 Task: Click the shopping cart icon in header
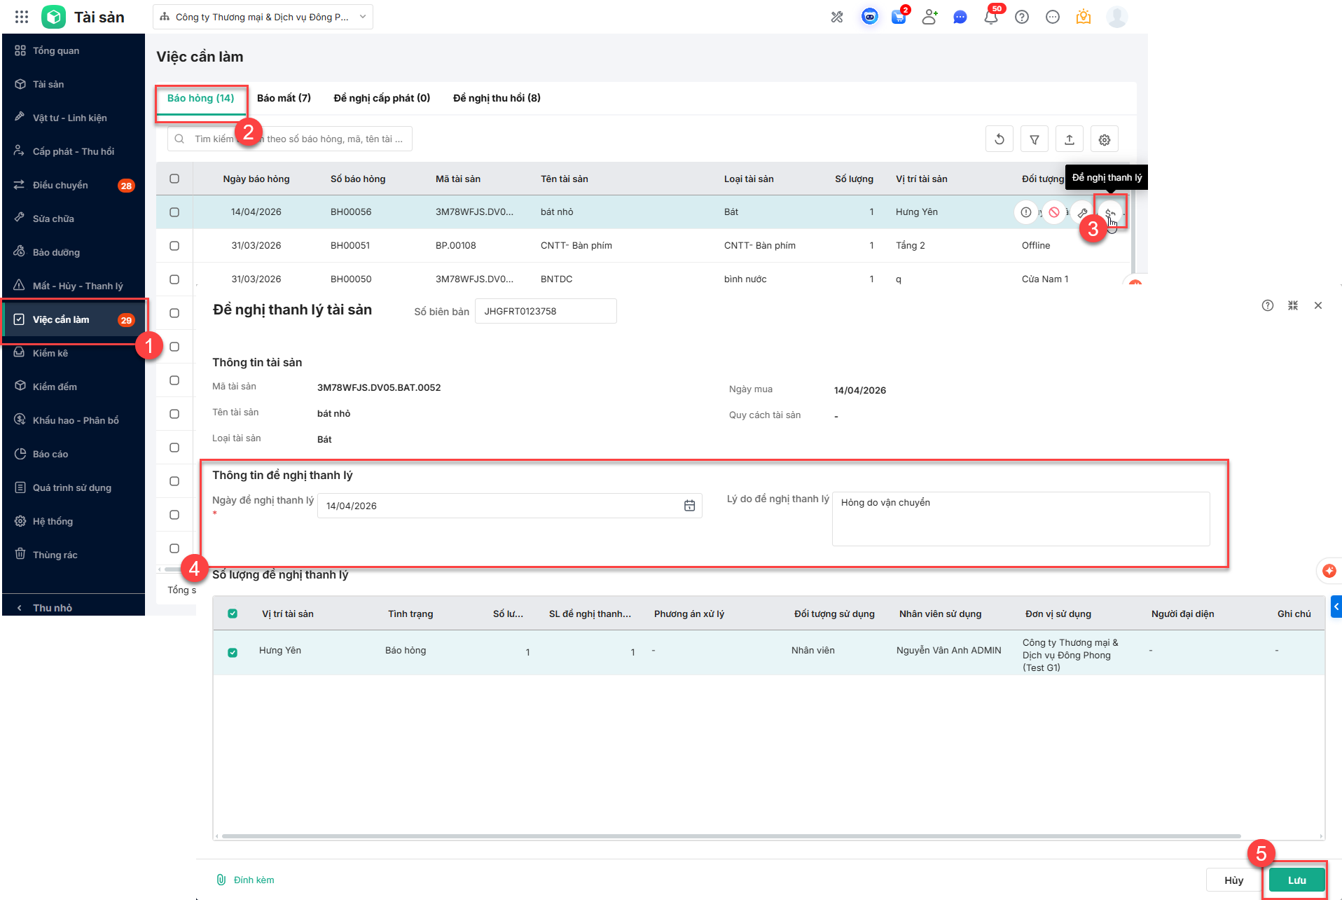(x=898, y=18)
